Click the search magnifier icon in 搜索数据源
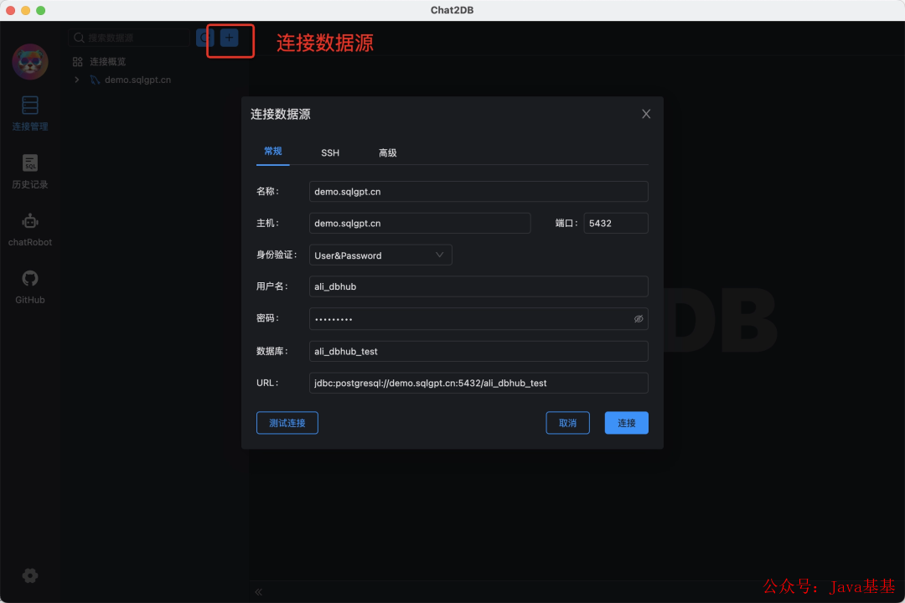This screenshot has height=603, width=905. click(x=79, y=38)
